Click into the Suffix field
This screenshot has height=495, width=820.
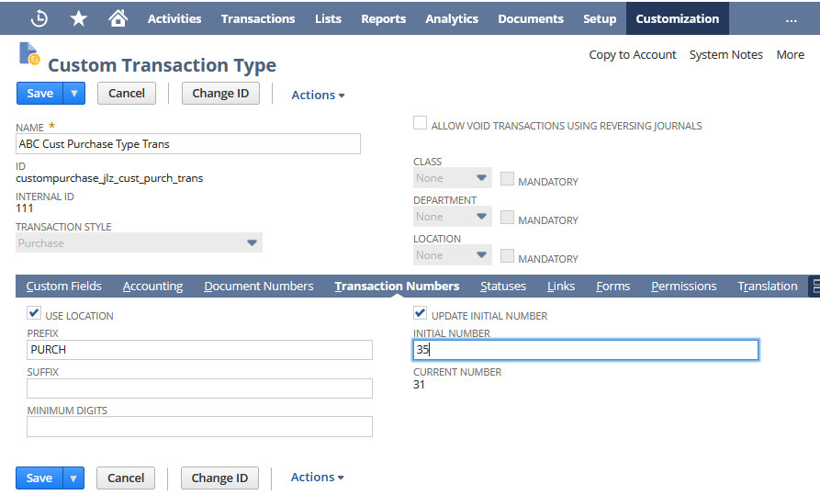pyautogui.click(x=199, y=388)
